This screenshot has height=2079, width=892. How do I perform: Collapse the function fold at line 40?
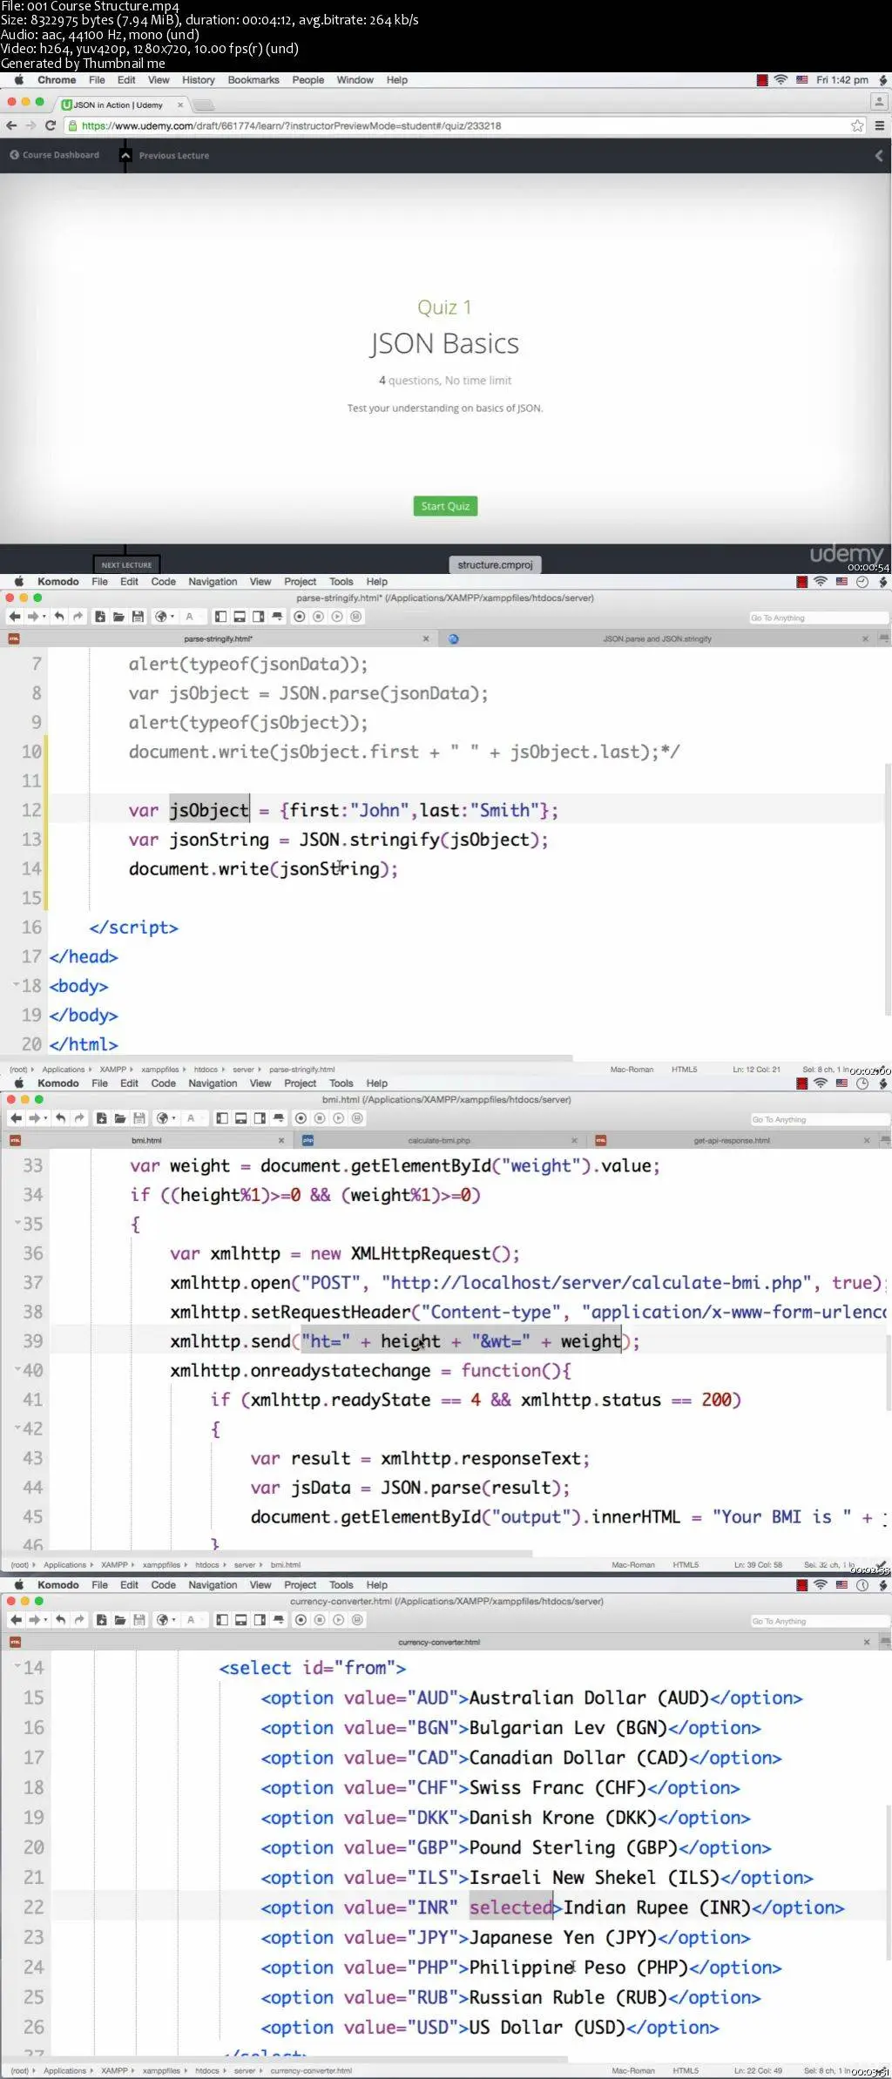(x=17, y=1368)
